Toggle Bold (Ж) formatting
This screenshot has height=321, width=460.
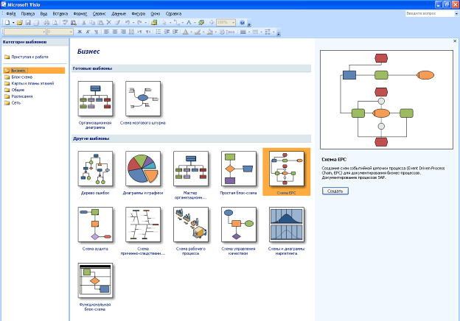tap(80, 32)
